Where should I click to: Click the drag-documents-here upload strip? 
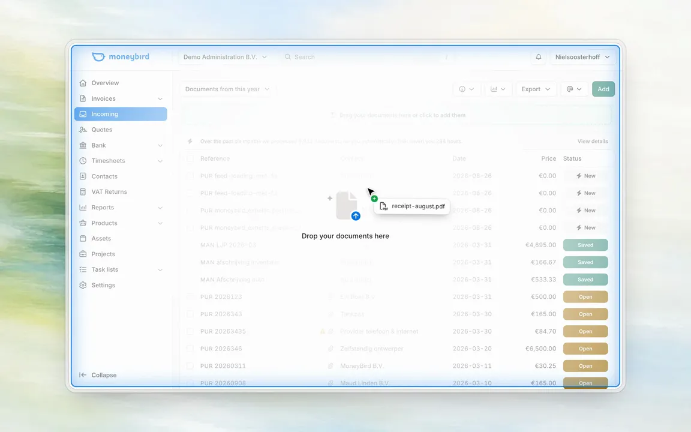pyautogui.click(x=396, y=115)
